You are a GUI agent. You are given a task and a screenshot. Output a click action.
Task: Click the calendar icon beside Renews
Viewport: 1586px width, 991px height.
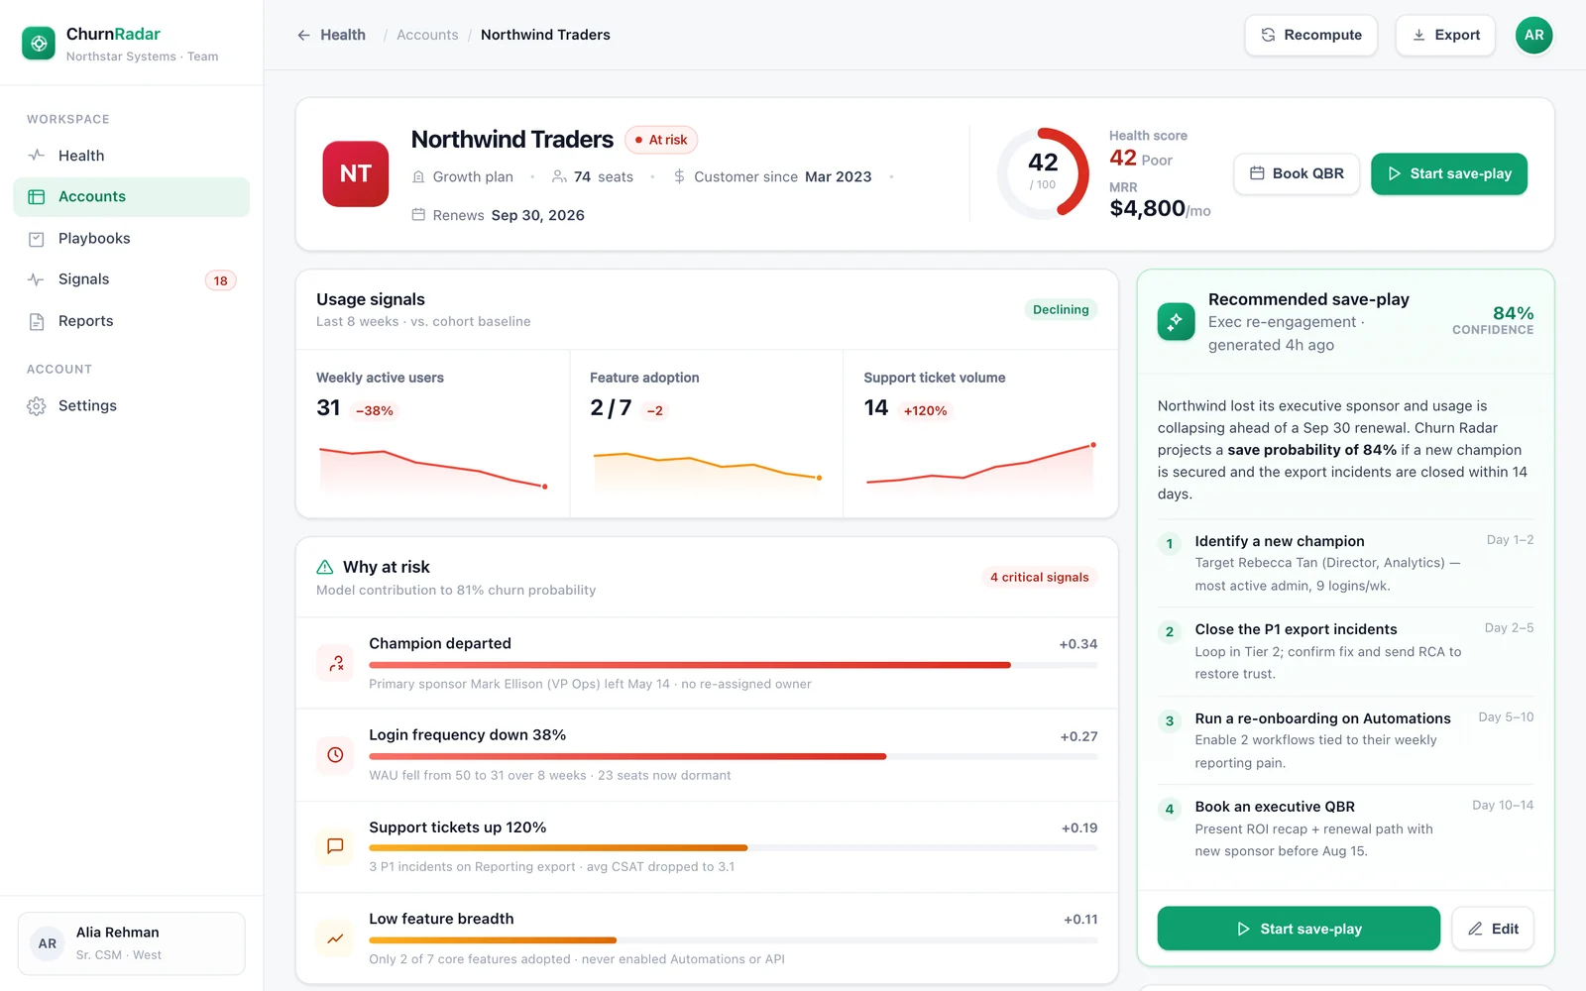[418, 215]
